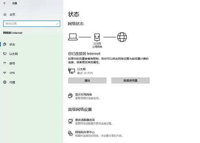The width and height of the screenshot is (200, 143).
Task: Select the 状态 globe icon in sidebar
Action: [x=5, y=44]
